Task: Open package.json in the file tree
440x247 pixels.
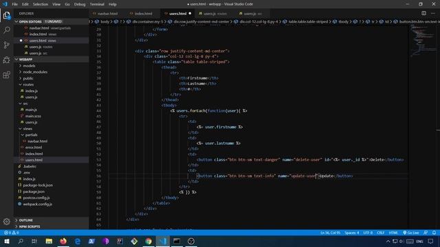Action: [34, 191]
